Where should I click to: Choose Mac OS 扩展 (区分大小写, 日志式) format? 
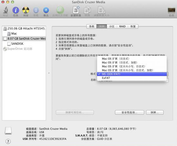tap(132, 66)
